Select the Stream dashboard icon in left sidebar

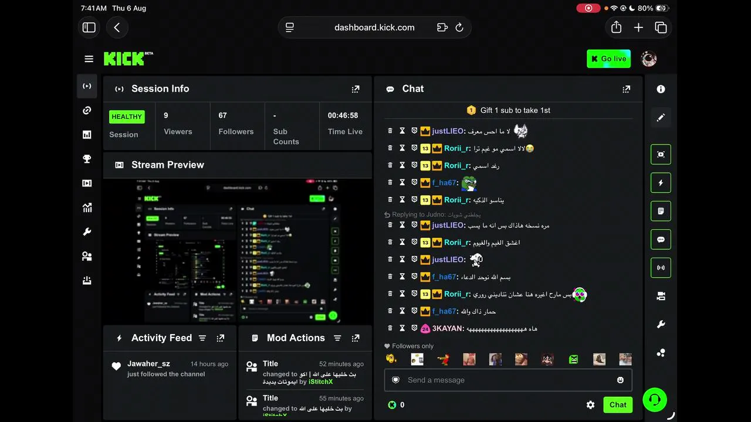(87, 86)
